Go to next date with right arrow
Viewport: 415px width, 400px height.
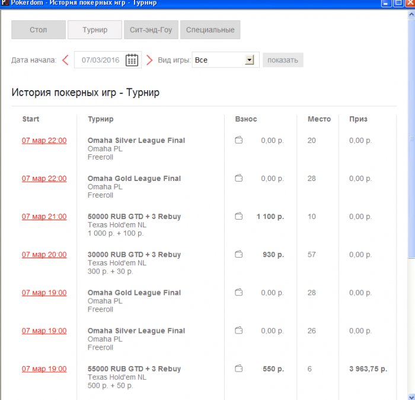click(149, 60)
